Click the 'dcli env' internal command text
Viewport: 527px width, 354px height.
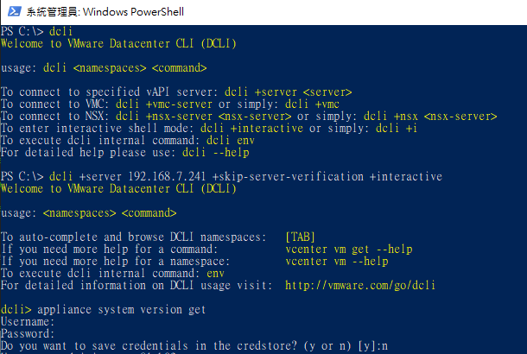pos(230,141)
